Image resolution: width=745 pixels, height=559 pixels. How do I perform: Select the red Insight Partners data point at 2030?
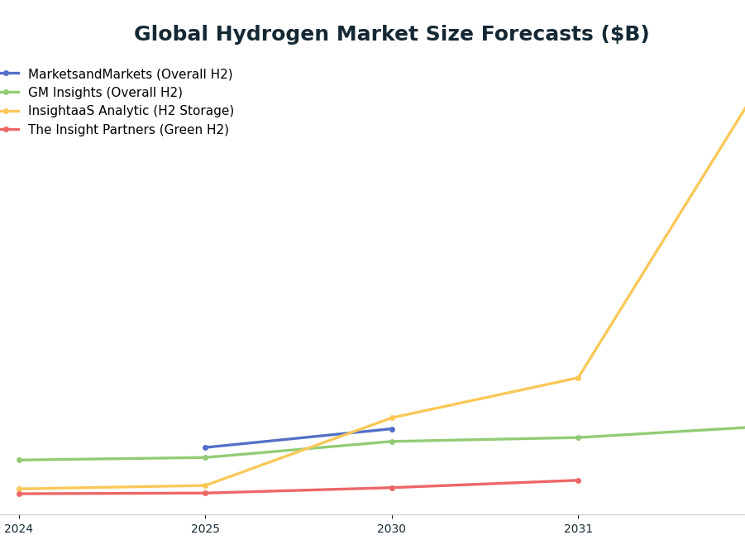[x=392, y=488]
